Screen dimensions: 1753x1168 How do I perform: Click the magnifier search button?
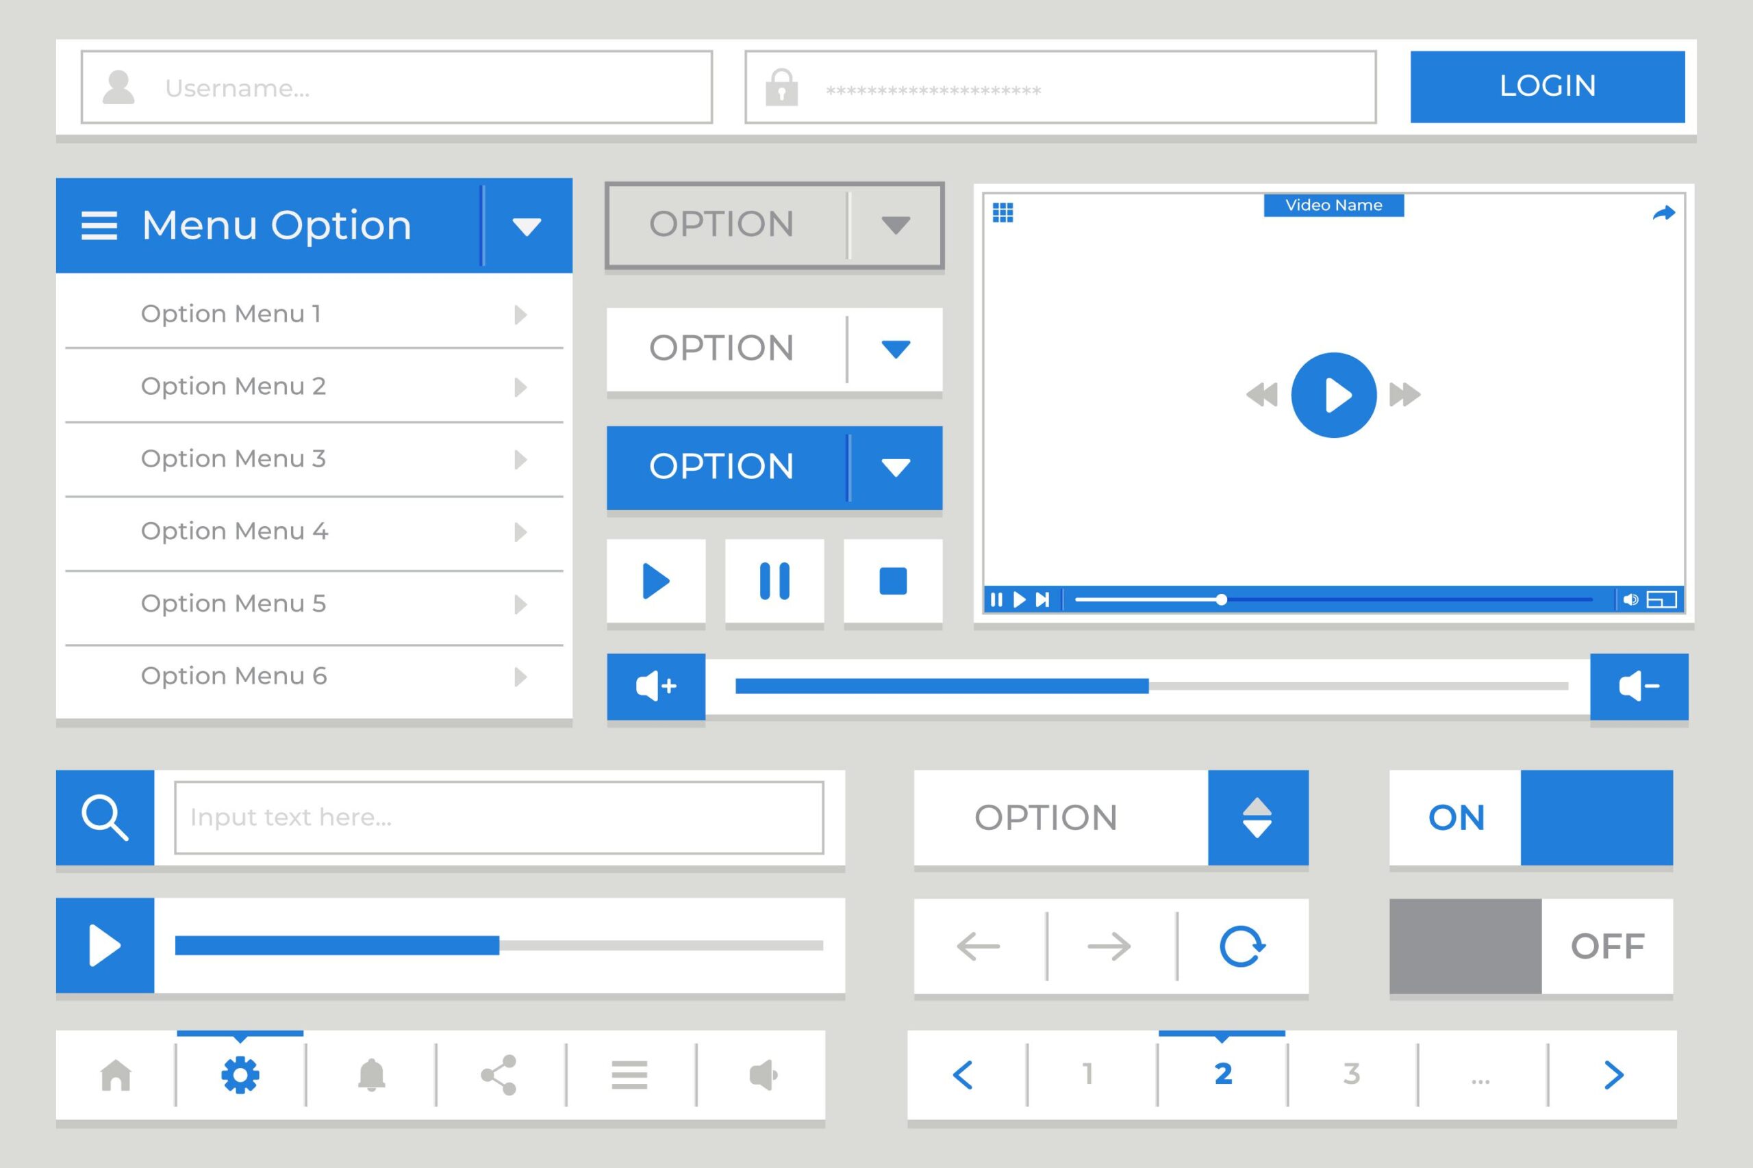[x=105, y=817]
